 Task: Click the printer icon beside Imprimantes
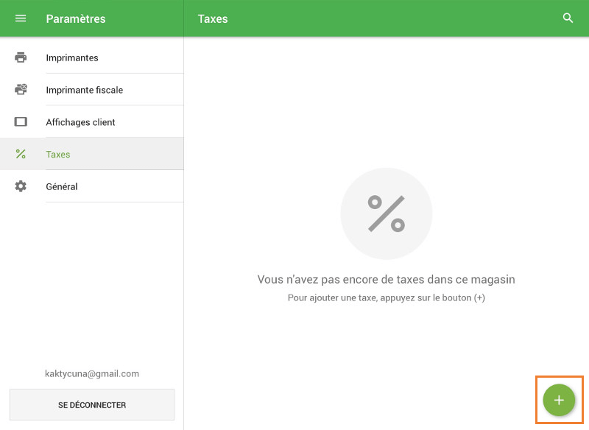(x=21, y=57)
